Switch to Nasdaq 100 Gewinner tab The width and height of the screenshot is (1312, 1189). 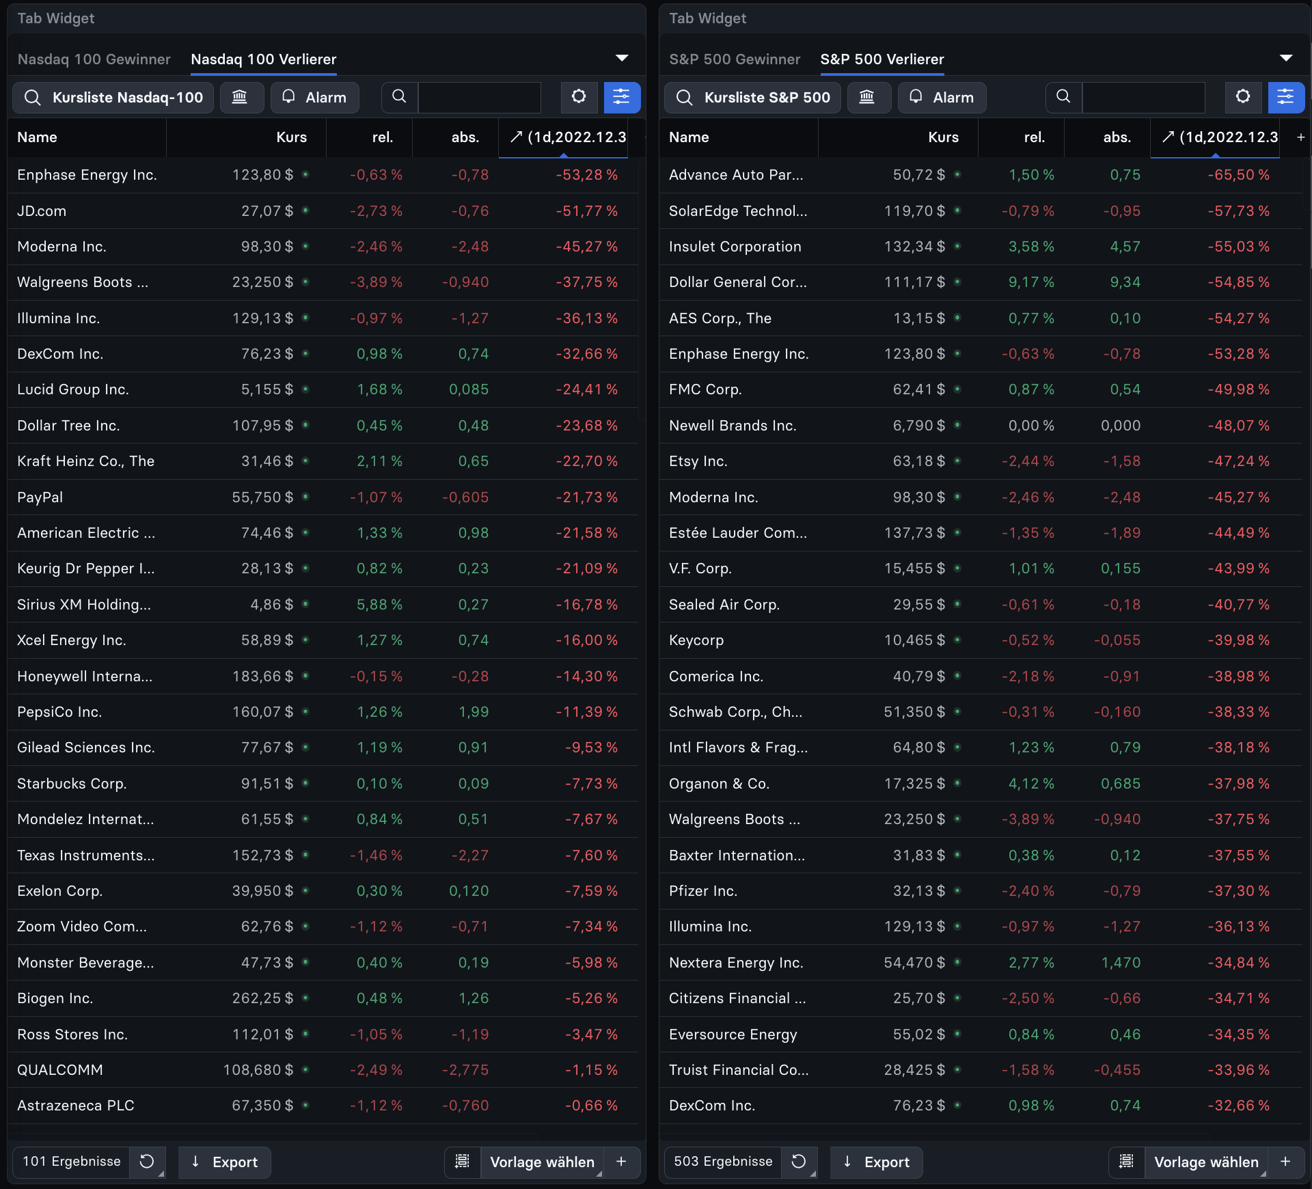94,59
